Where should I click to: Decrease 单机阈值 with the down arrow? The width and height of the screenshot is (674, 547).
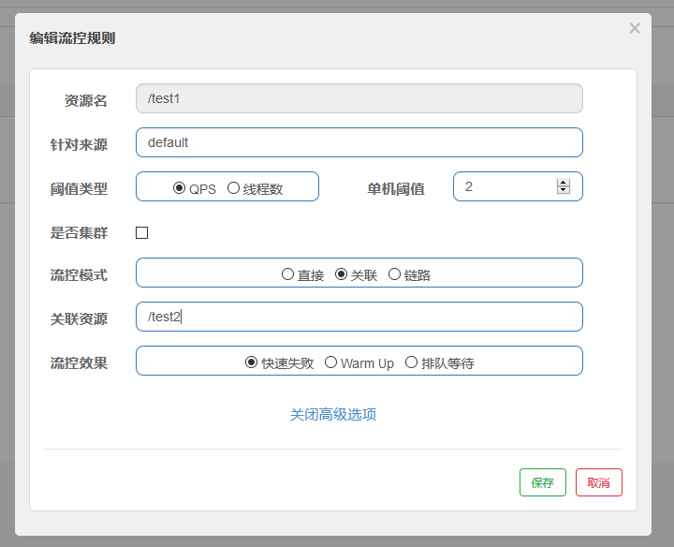pos(563,190)
